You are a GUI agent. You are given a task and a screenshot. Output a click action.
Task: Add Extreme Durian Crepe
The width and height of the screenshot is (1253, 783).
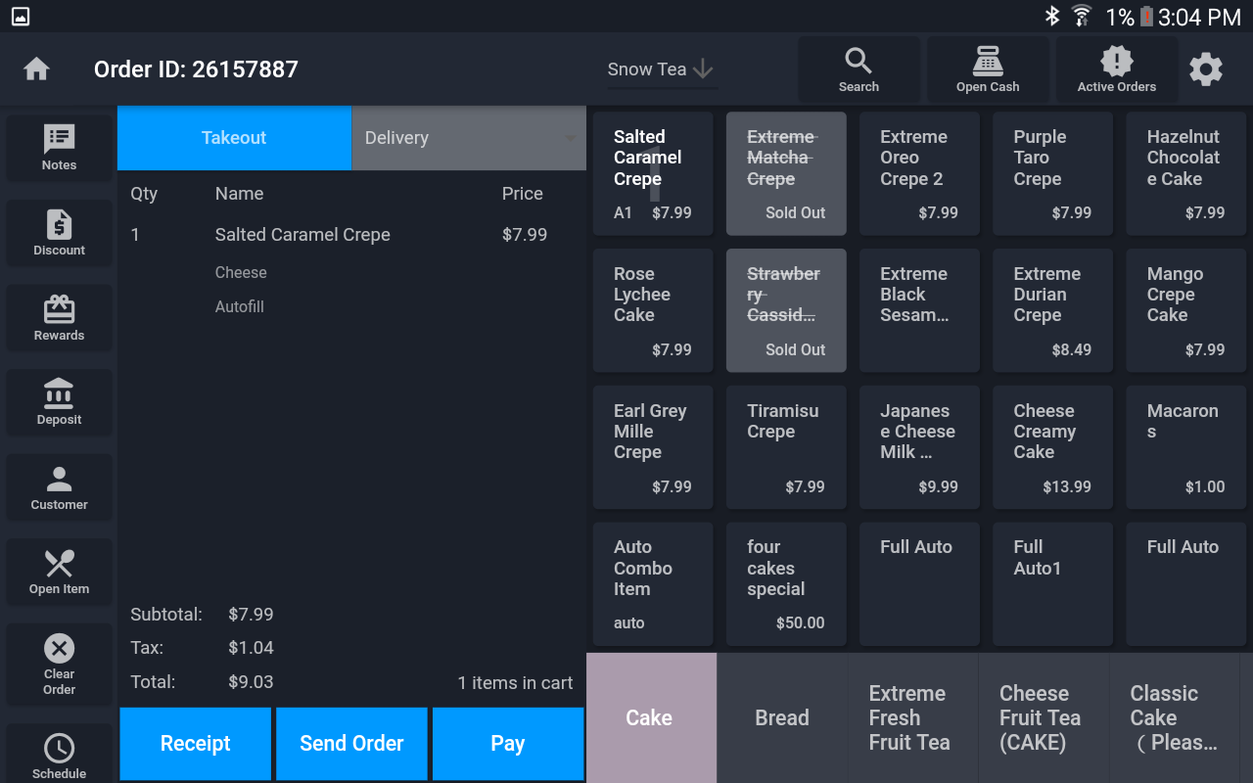pyautogui.click(x=1052, y=310)
